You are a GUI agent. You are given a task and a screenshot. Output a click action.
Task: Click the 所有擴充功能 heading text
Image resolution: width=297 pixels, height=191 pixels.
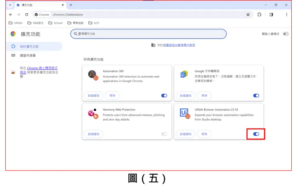point(94,60)
